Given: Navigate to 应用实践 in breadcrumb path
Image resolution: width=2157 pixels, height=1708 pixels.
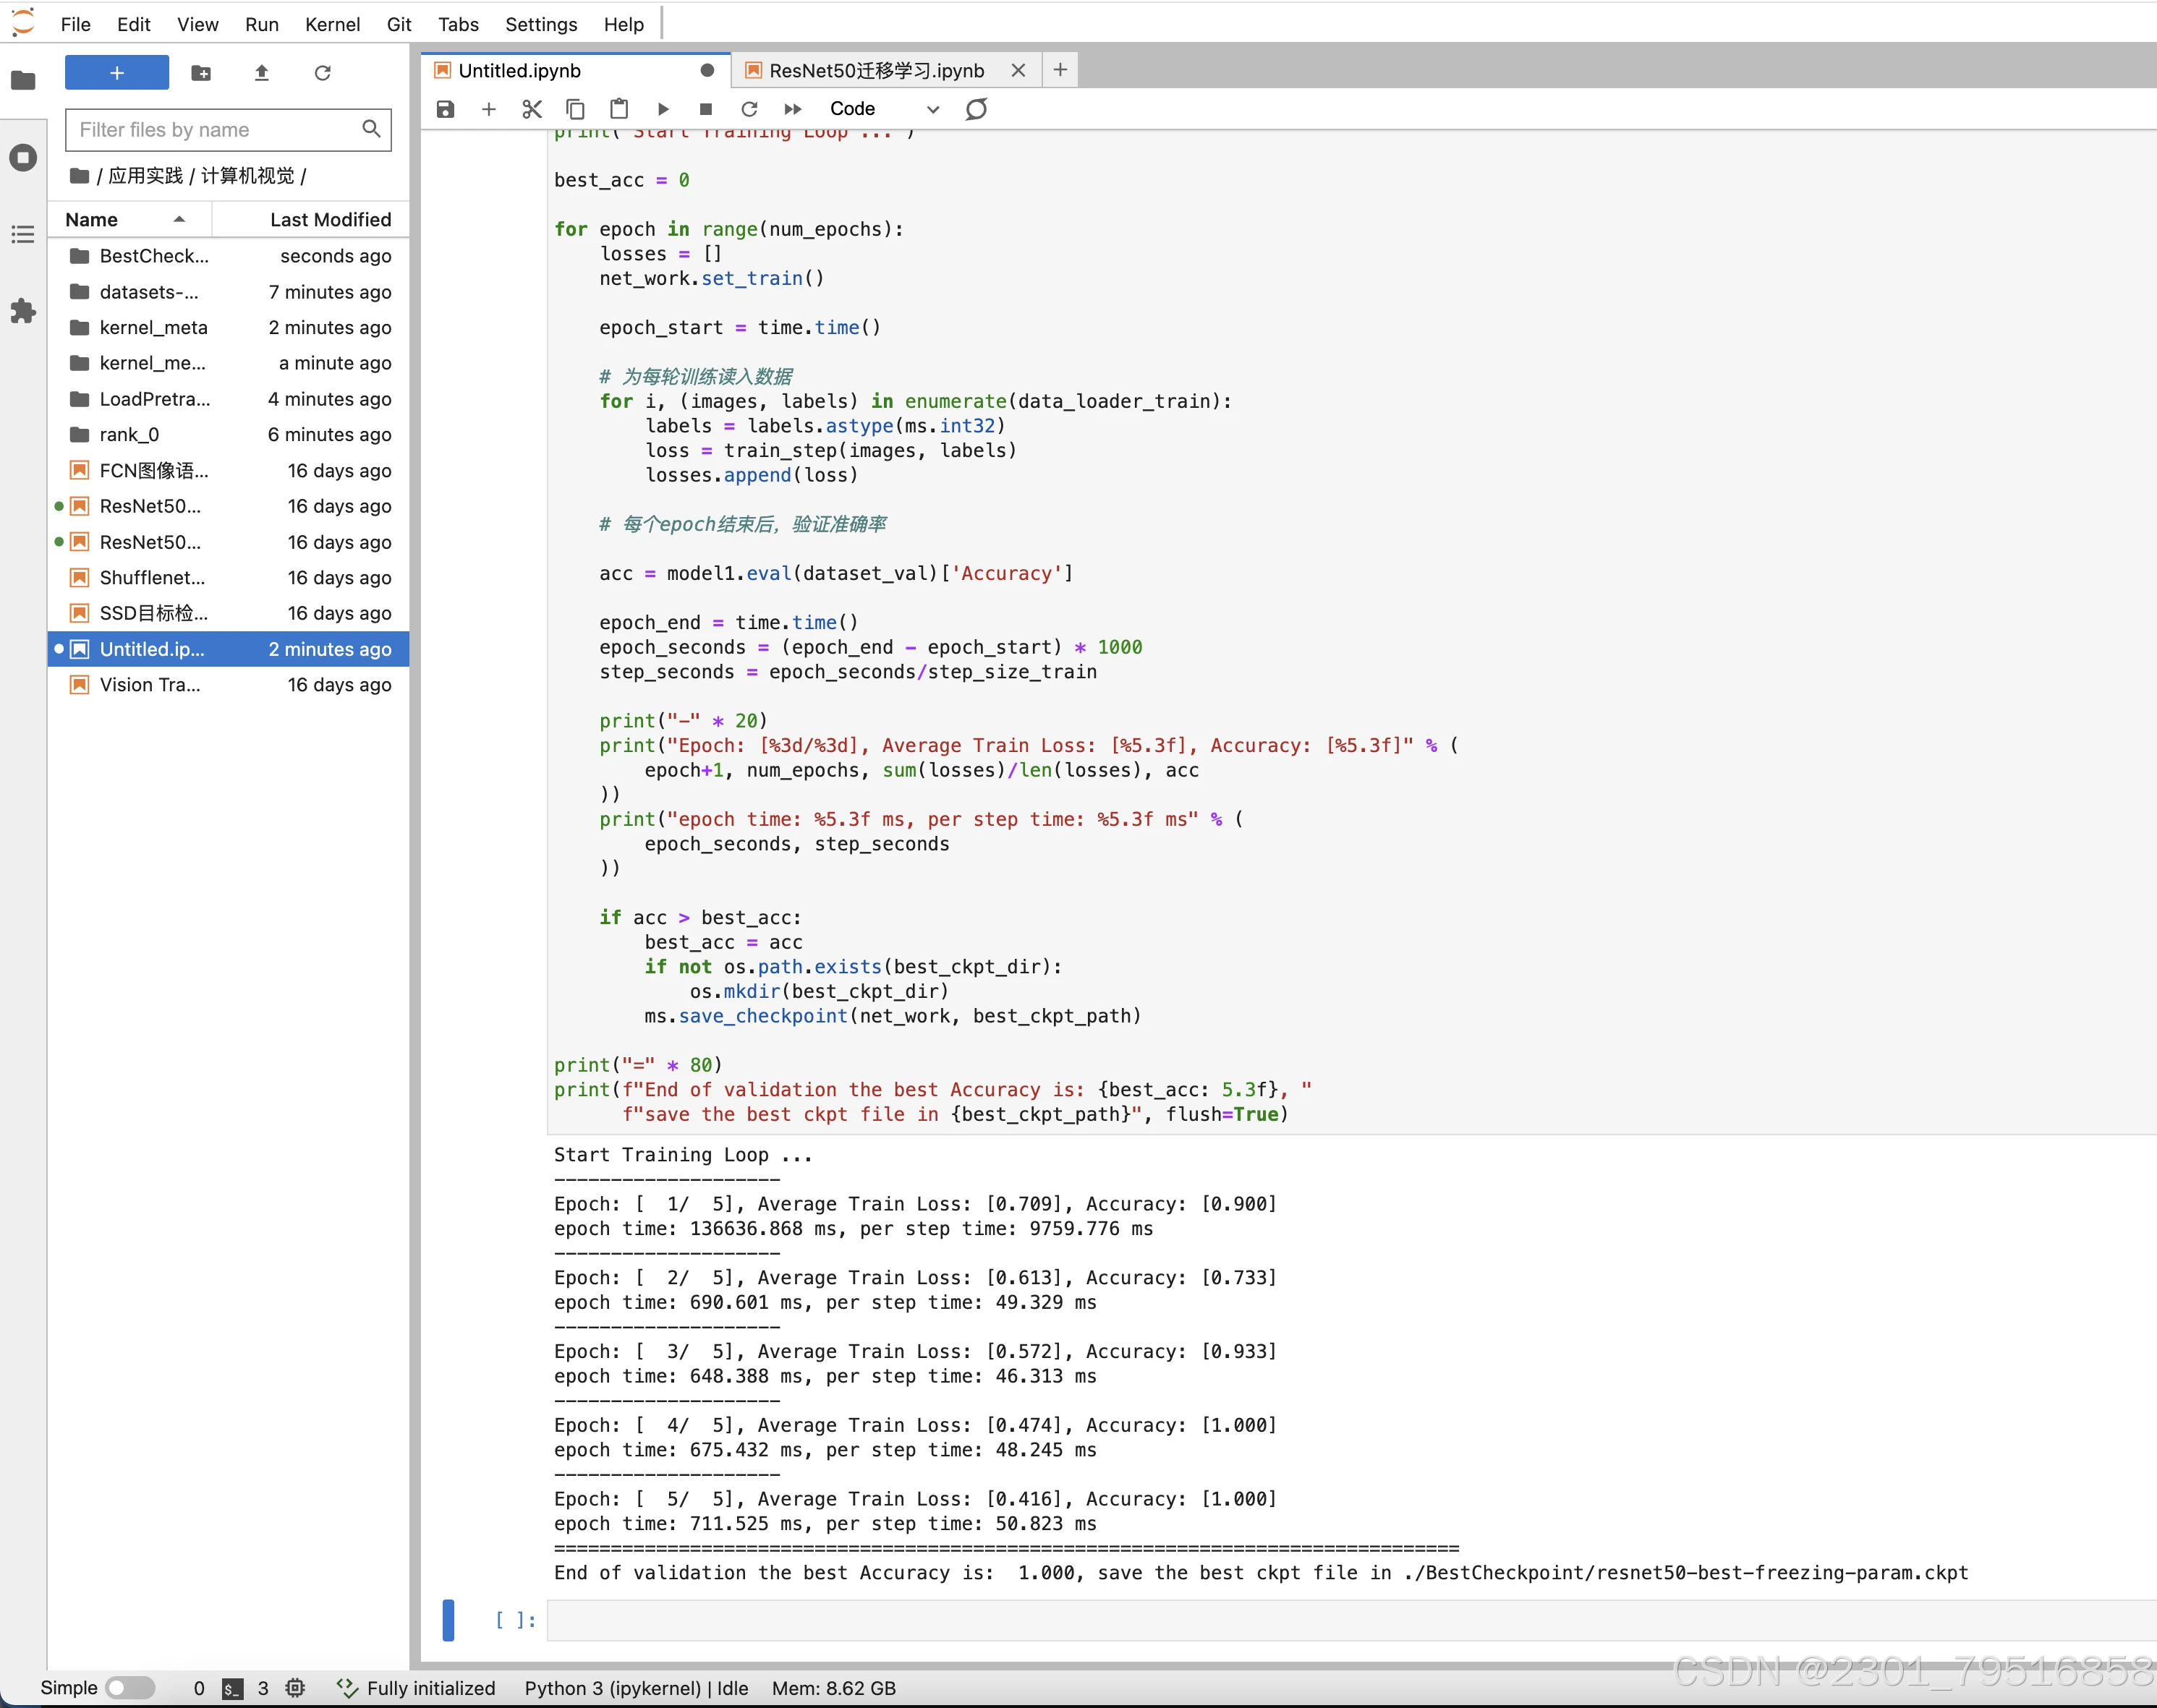Looking at the screenshot, I should point(145,176).
